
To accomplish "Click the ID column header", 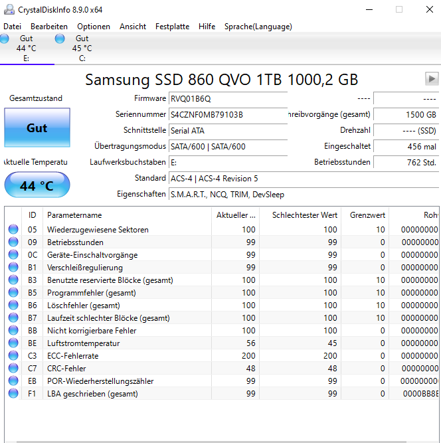I will pos(32,215).
